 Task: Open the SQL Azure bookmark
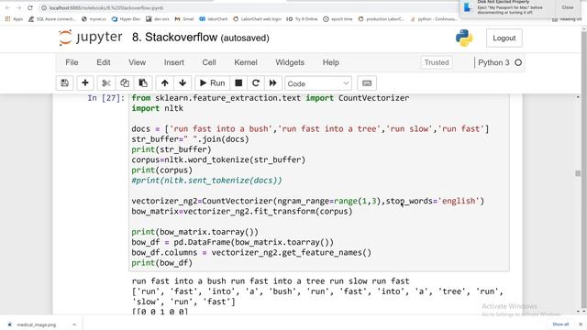pyautogui.click(x=52, y=18)
